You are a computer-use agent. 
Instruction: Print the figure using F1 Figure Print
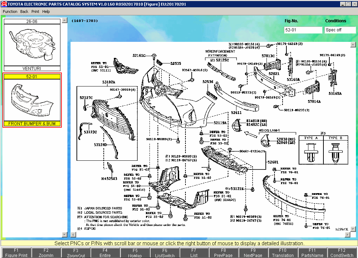tap(16, 252)
